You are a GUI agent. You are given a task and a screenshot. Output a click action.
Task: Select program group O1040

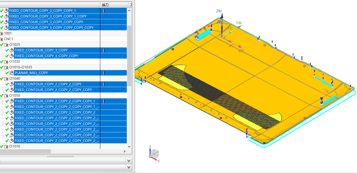(x=15, y=79)
